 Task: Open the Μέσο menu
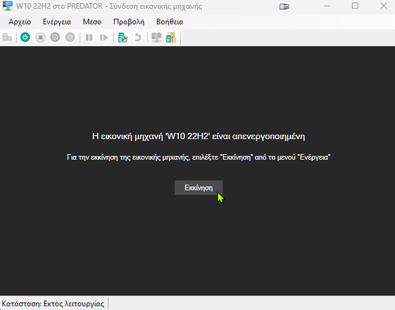92,22
